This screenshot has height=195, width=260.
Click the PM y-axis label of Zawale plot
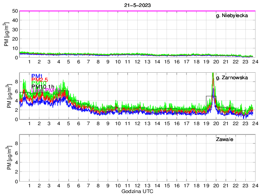pyautogui.click(x=7, y=158)
